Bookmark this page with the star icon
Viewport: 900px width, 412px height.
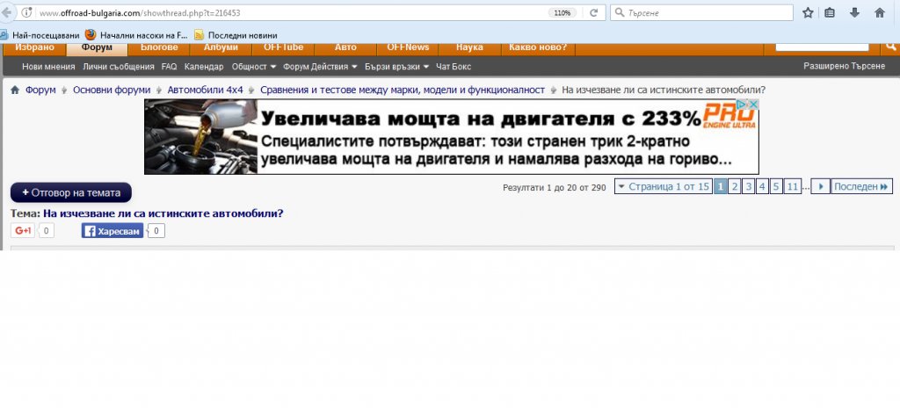pyautogui.click(x=808, y=12)
